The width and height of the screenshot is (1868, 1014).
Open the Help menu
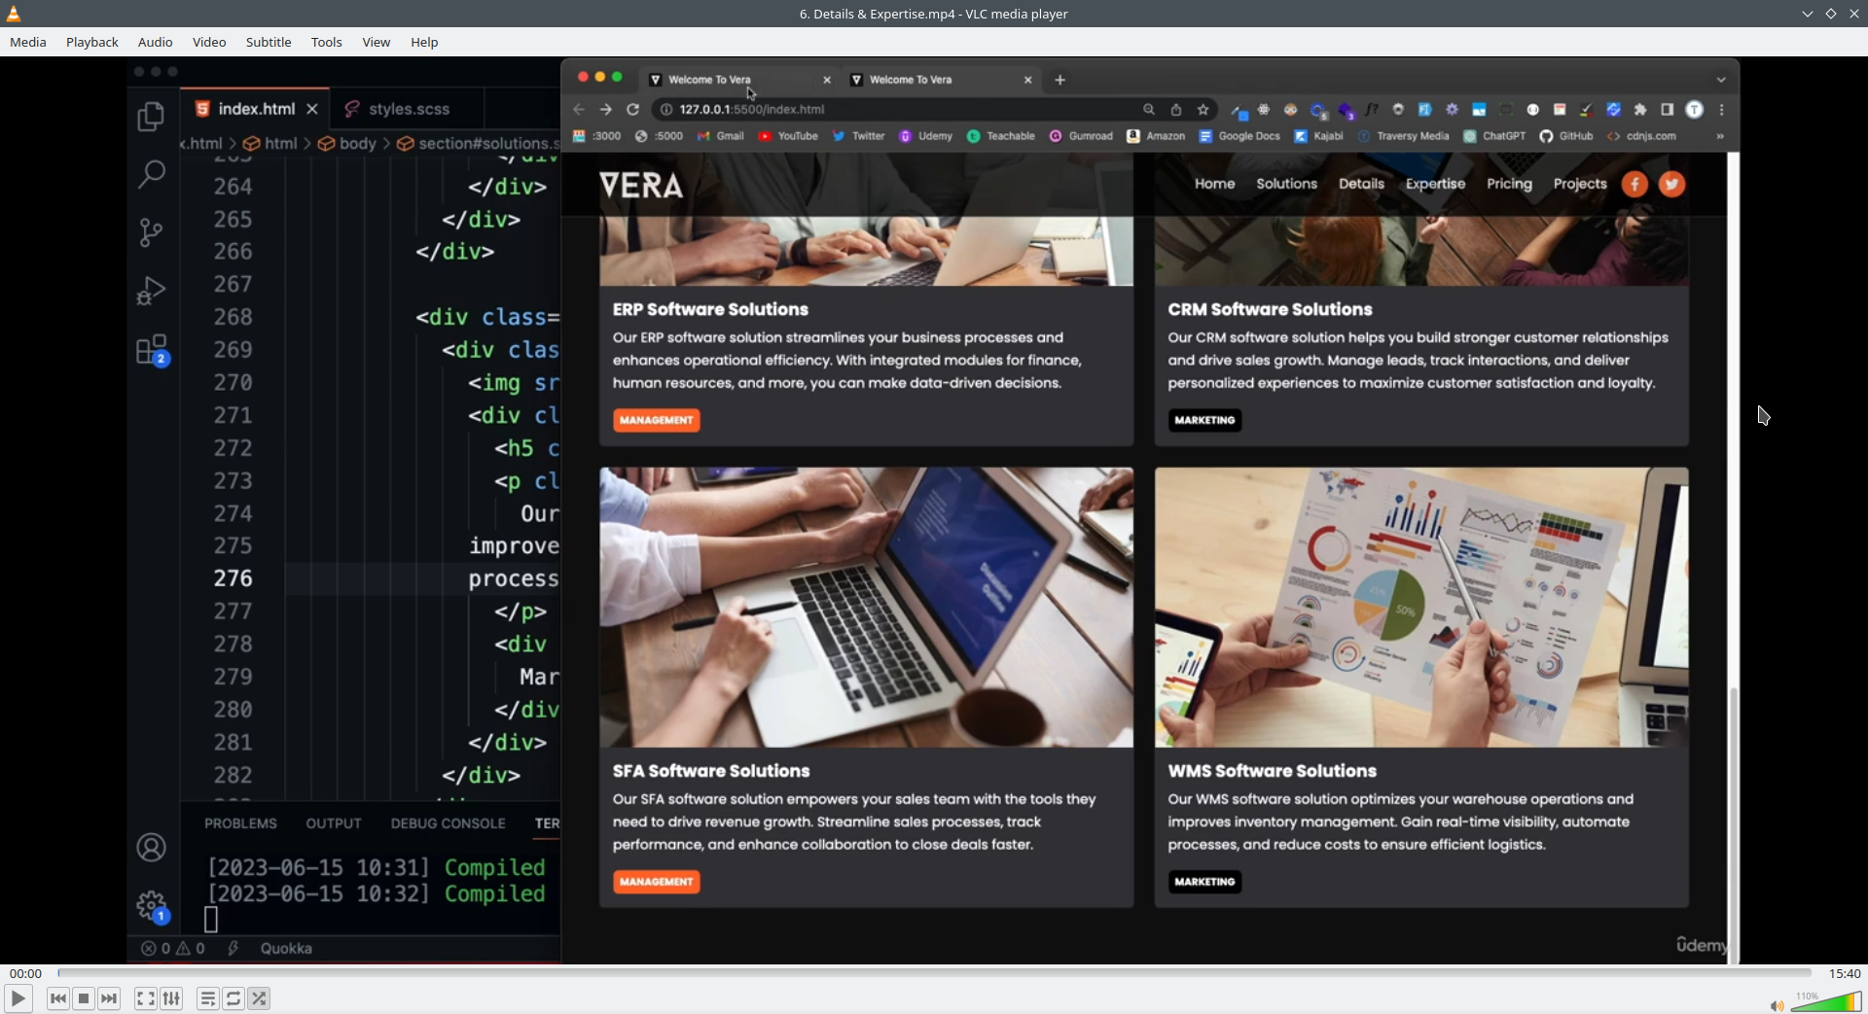[x=424, y=42]
